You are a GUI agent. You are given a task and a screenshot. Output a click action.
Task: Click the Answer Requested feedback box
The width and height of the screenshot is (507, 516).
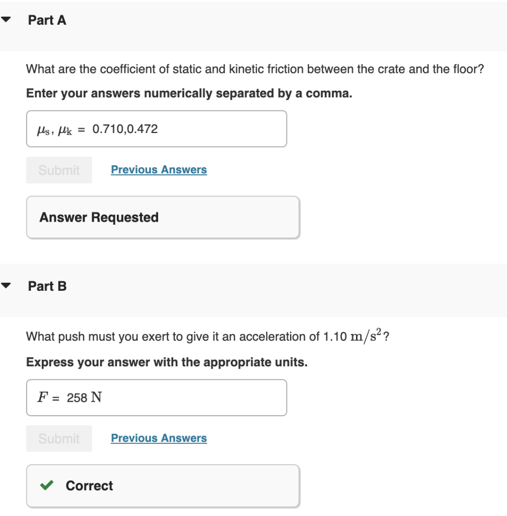pyautogui.click(x=163, y=217)
